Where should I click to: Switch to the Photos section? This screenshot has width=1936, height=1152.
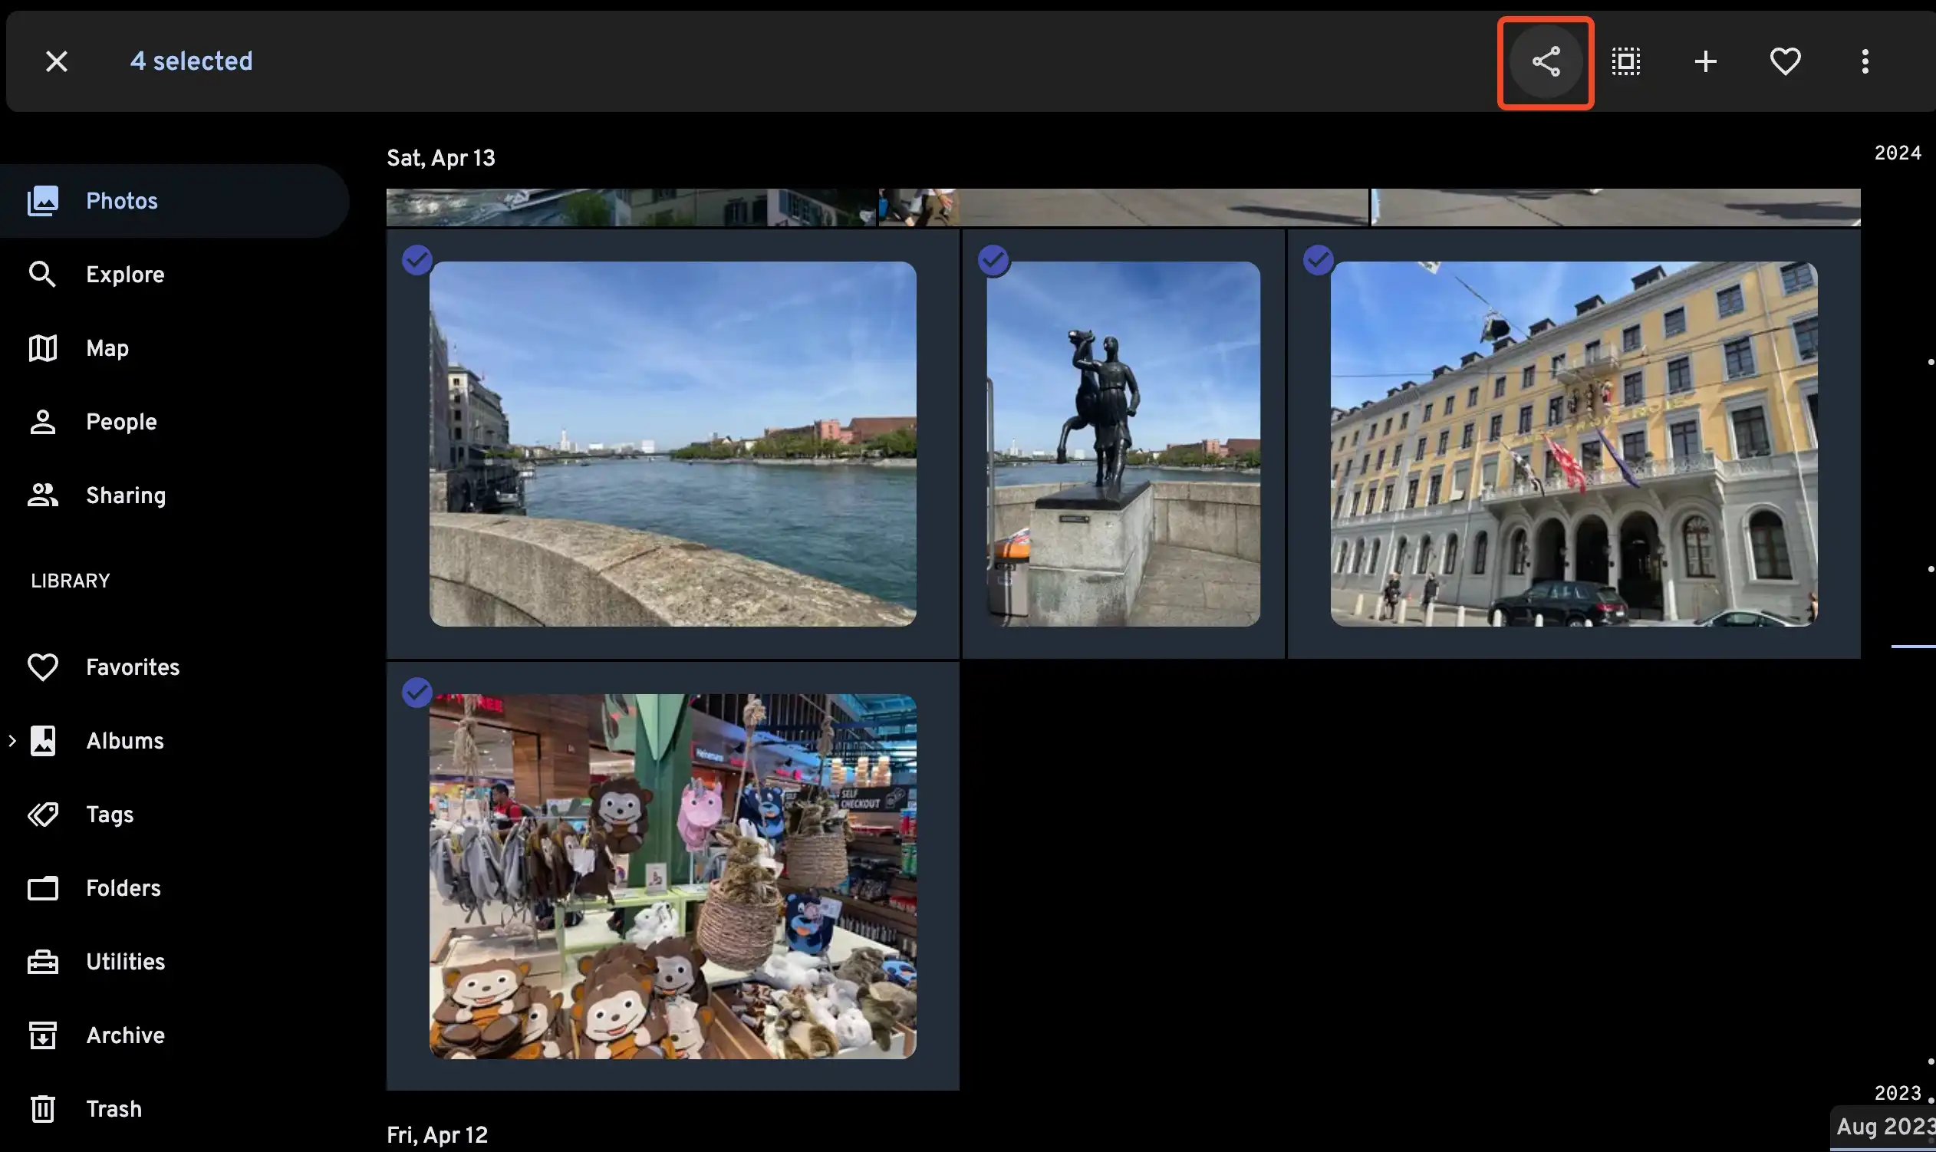(x=121, y=200)
